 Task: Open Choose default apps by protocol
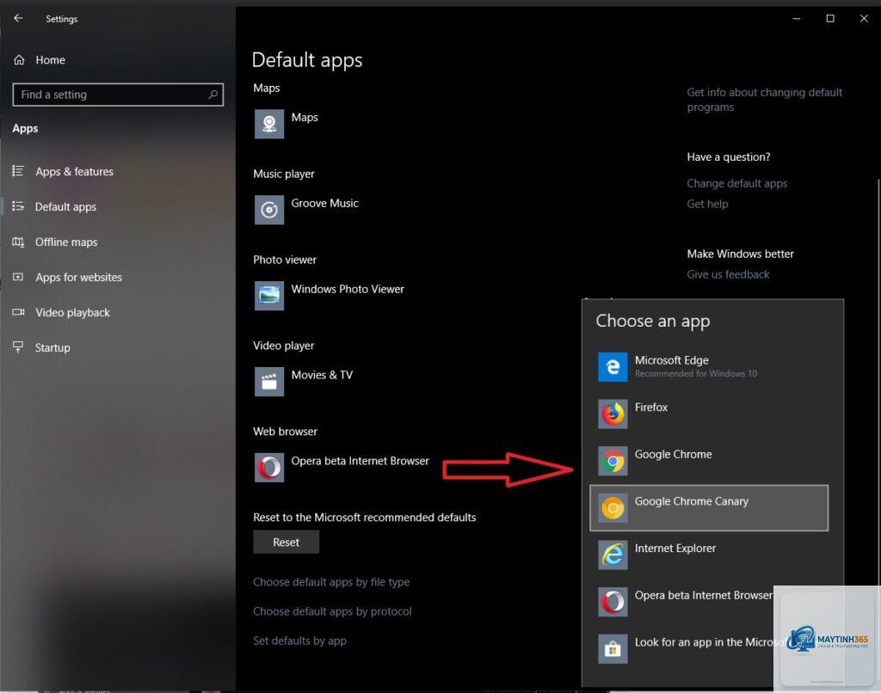click(x=332, y=611)
